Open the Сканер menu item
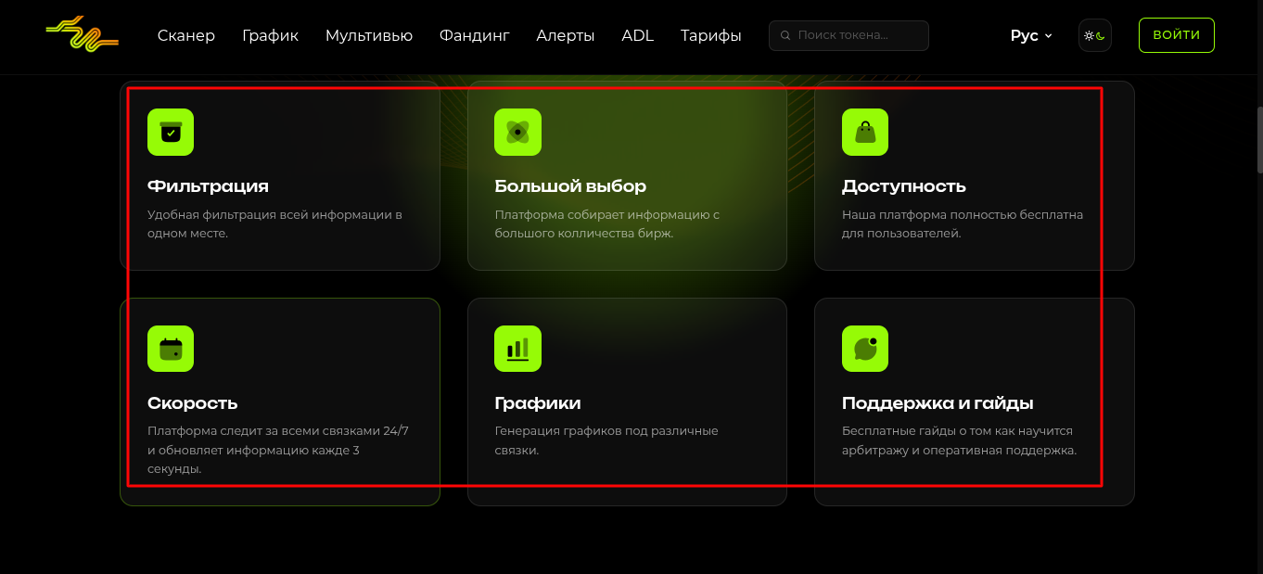Viewport: 1263px width, 574px height. tap(186, 35)
